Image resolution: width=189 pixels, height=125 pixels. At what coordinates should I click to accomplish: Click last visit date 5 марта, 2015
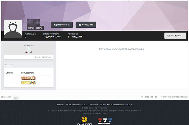[x=75, y=37]
